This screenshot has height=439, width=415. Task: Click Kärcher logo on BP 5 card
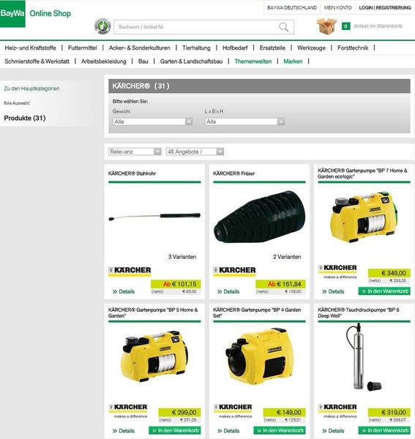(x=128, y=410)
